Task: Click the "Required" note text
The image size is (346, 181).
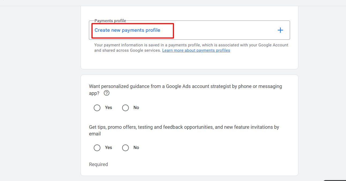Action: click(98, 164)
